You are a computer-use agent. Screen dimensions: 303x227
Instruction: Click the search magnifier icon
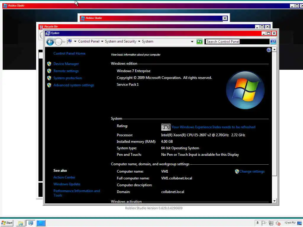pyautogui.click(x=273, y=41)
